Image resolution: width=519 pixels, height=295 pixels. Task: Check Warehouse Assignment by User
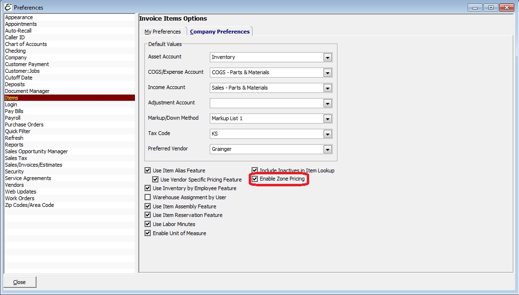148,197
